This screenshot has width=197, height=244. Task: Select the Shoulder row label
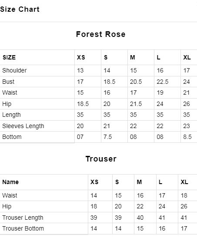coord(14,70)
